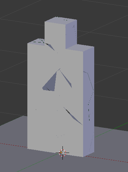This screenshot has width=128, height=172.
Task: Select the orange object origin dot
Action: click(61, 153)
